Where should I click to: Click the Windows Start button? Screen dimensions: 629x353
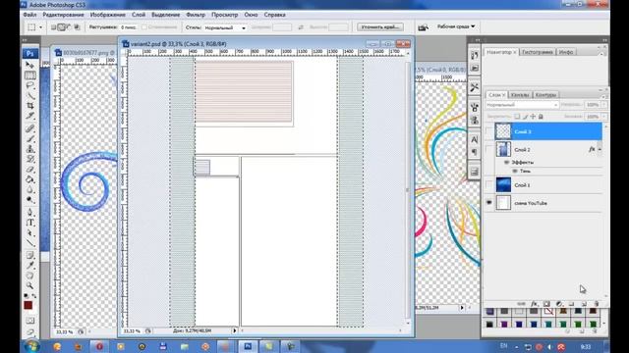pos(31,346)
